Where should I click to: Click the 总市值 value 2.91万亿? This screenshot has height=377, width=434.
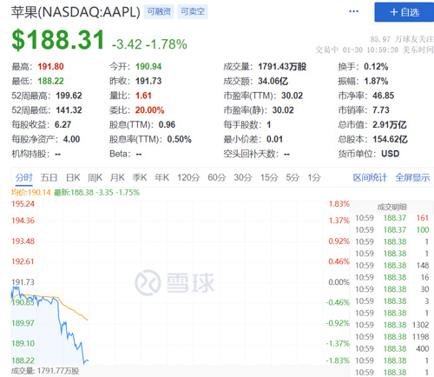click(390, 124)
